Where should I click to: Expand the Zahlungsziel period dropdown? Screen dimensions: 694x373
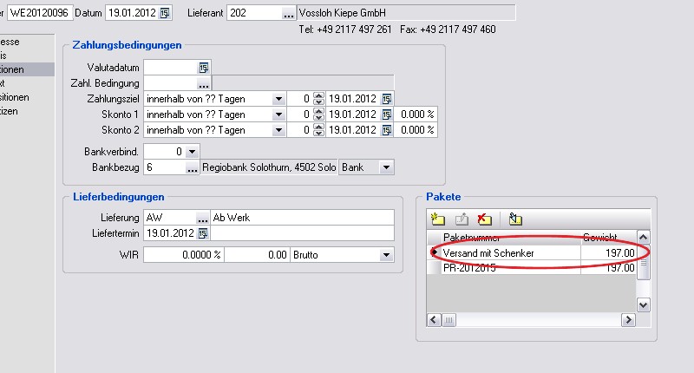point(278,99)
